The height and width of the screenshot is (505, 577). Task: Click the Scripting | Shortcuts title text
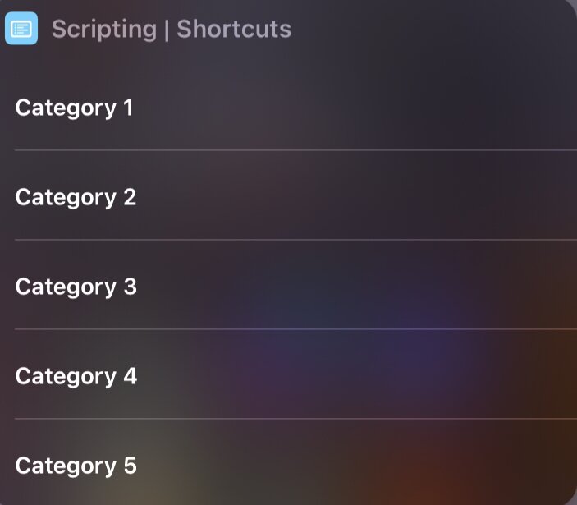[x=172, y=30]
